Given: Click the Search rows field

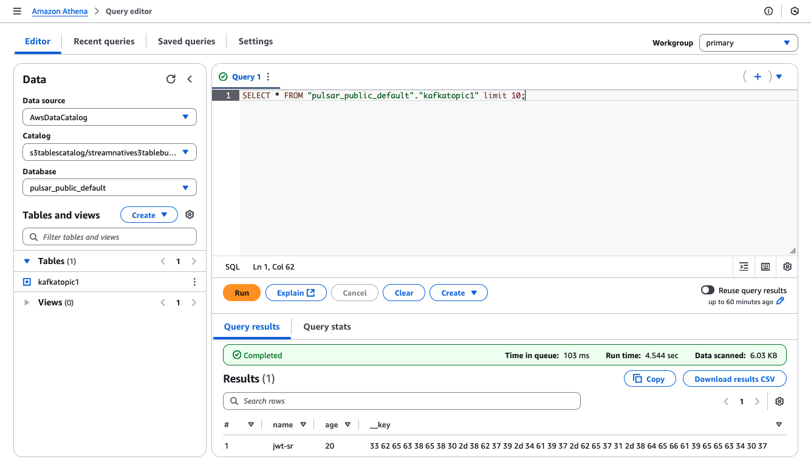Looking at the screenshot, I should (x=401, y=401).
